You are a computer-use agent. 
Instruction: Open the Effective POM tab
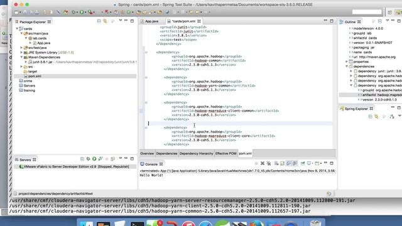(x=226, y=153)
